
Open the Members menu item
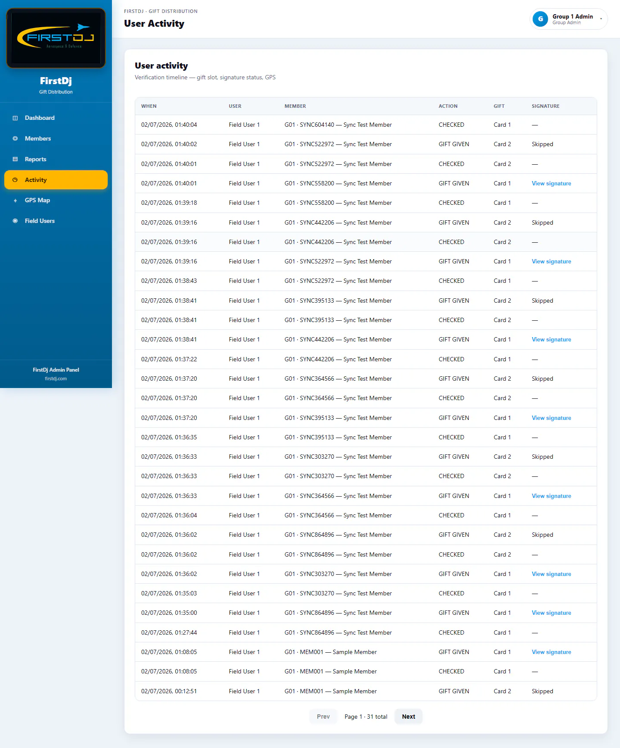(x=56, y=139)
